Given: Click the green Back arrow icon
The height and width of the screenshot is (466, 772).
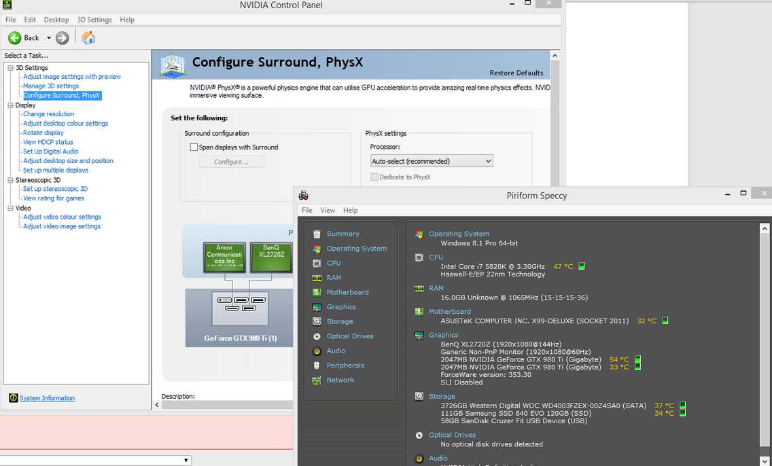Looking at the screenshot, I should coord(15,38).
